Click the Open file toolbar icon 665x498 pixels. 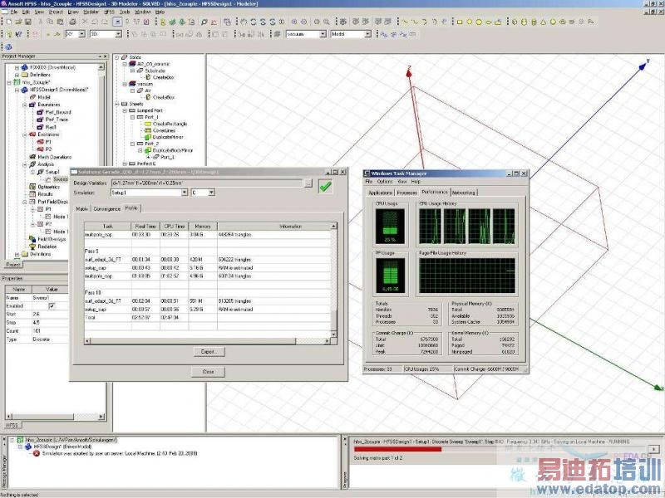(x=18, y=22)
